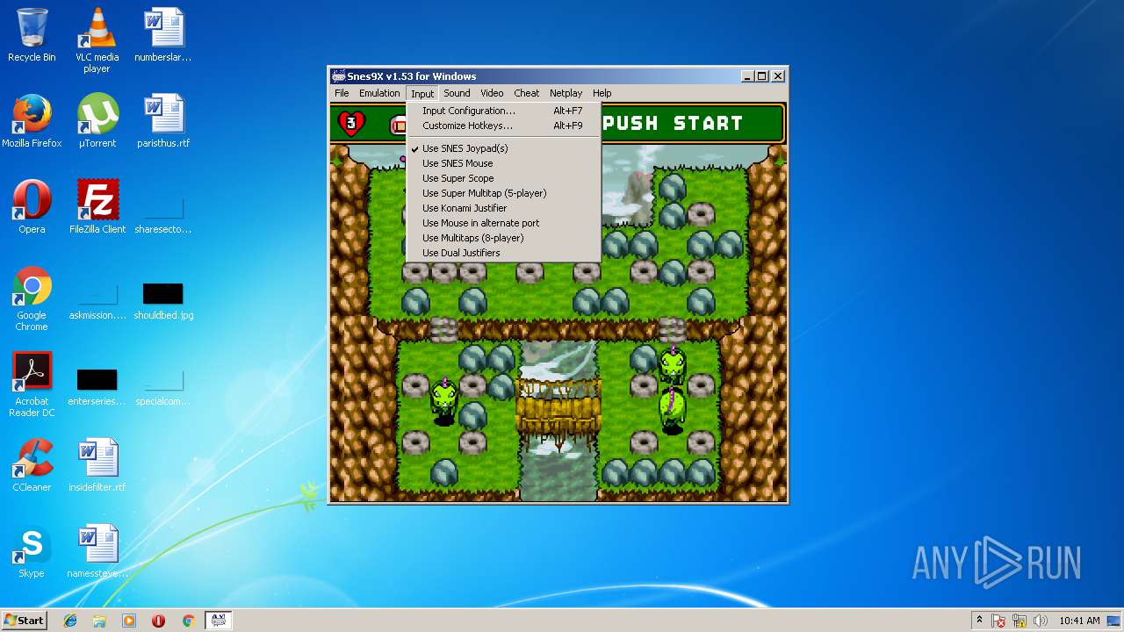Screen dimensions: 1124x632
Task: Select sharesecto file icon
Action: click(163, 212)
